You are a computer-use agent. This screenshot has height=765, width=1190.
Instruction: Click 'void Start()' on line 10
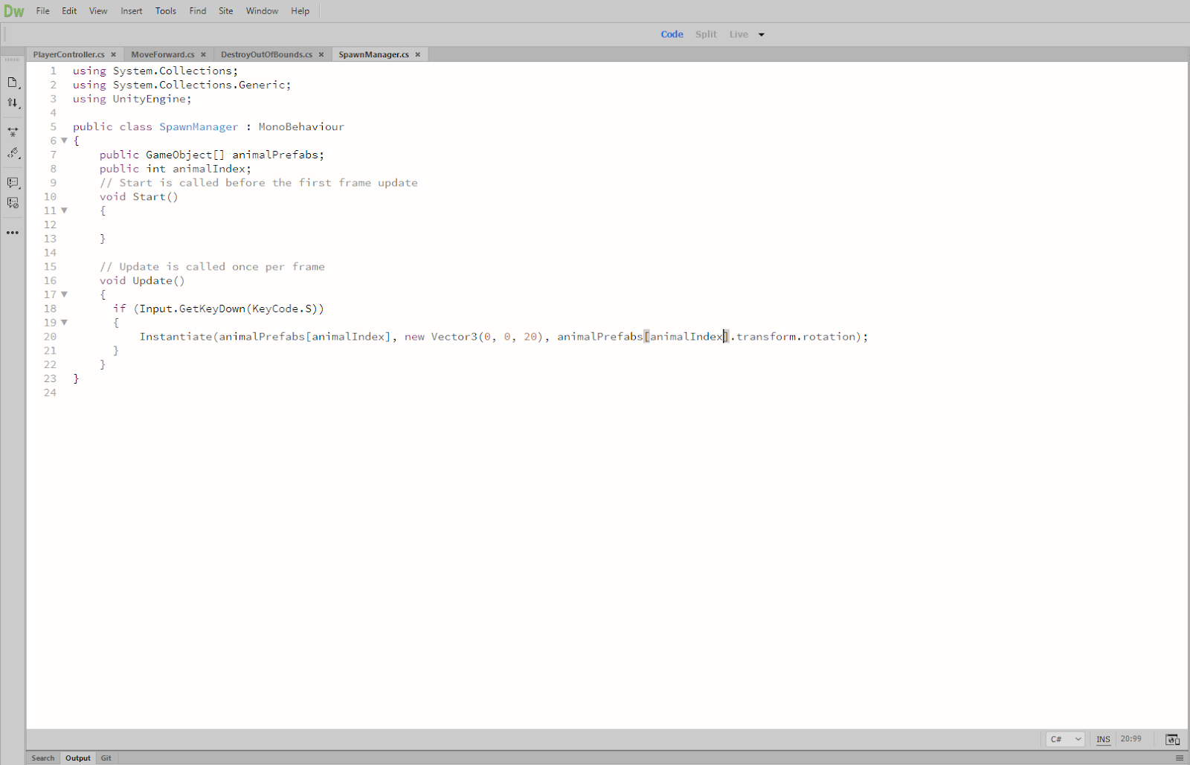139,197
